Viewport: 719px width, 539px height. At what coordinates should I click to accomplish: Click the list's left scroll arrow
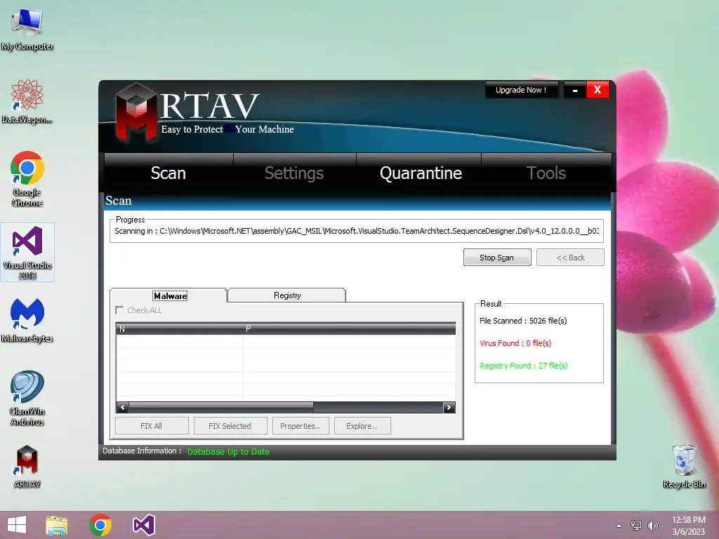(x=122, y=408)
